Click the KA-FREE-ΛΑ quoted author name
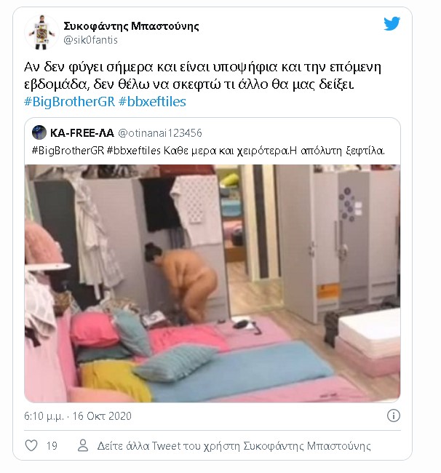Image resolution: width=441 pixels, height=473 pixels. tap(82, 132)
